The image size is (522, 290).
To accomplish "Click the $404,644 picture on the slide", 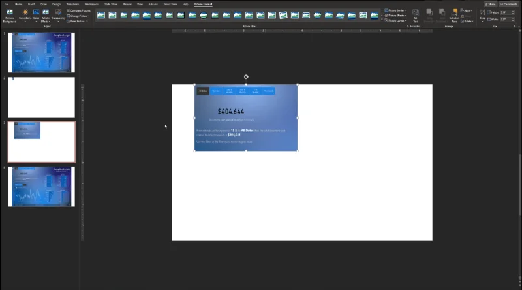I will (x=246, y=118).
